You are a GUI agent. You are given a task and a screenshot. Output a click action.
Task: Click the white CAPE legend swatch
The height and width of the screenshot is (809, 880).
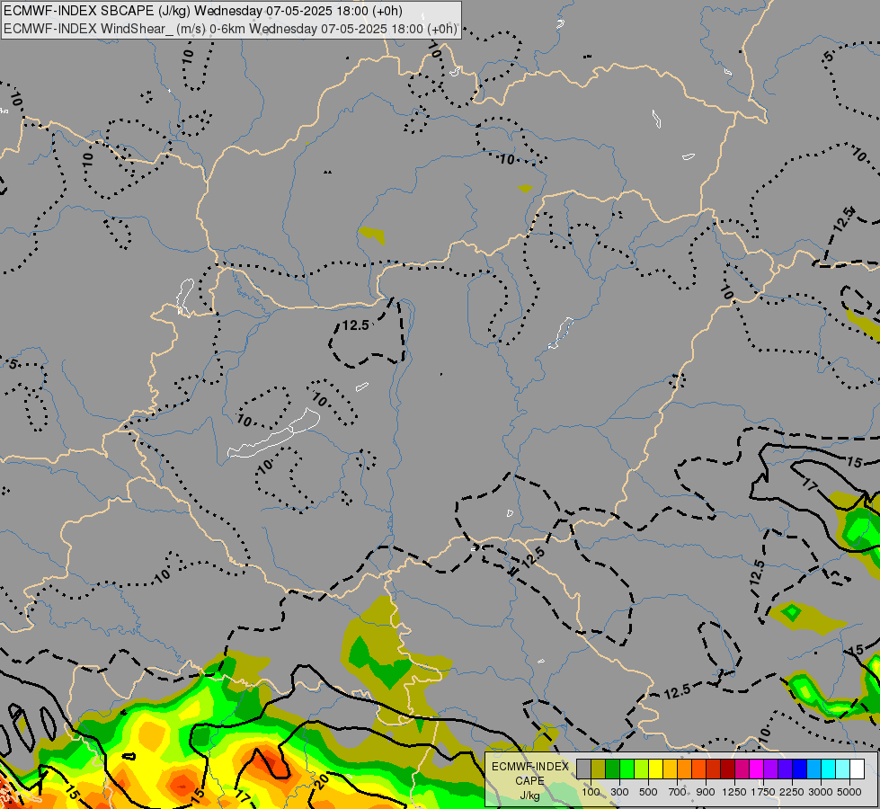(858, 769)
